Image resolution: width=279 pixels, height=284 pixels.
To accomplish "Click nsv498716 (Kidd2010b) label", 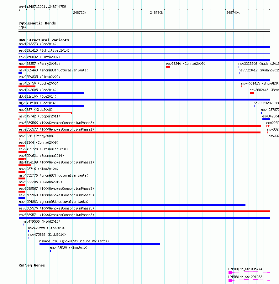I will pos(39,169).
